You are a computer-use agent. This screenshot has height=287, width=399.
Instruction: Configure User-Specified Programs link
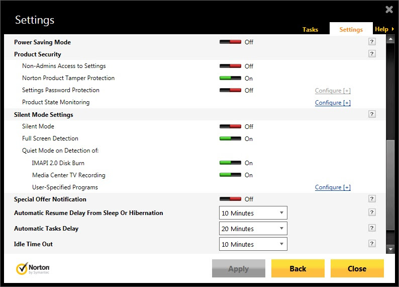[x=333, y=187]
